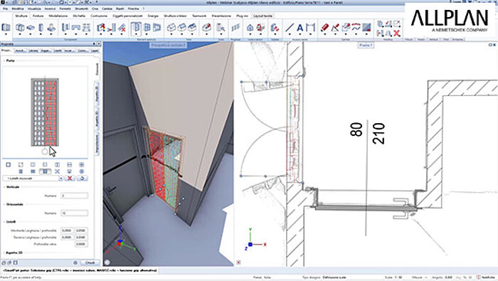Switch to the Modellazione ribbon tab
This screenshot has width=498, height=281.
point(58,16)
